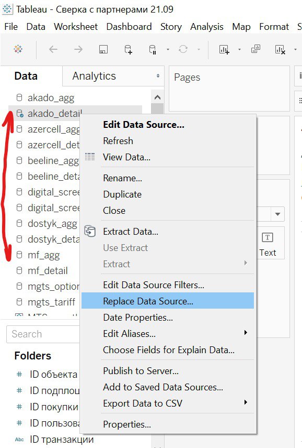This screenshot has width=302, height=448.
Task: Click the Text mark card button
Action: 268,244
